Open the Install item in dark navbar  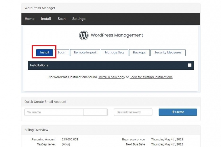click(x=46, y=19)
